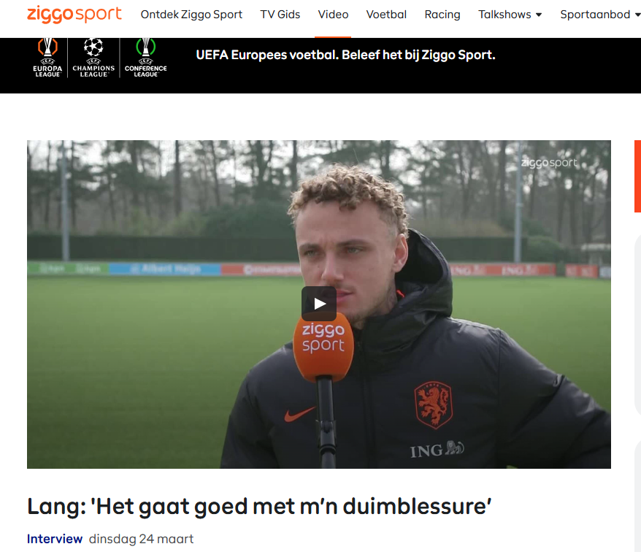
Task: Expand the Talkshows dropdown arrow
Action: pyautogui.click(x=539, y=15)
